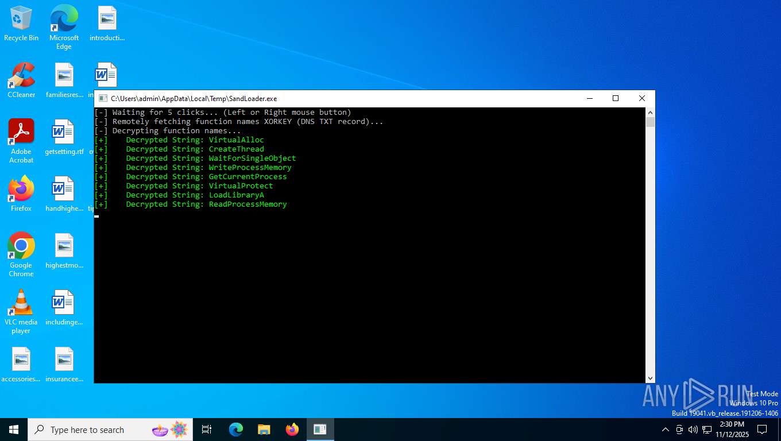Select the insurancee... image file
Viewport: 781px width, 441px height.
(64, 365)
